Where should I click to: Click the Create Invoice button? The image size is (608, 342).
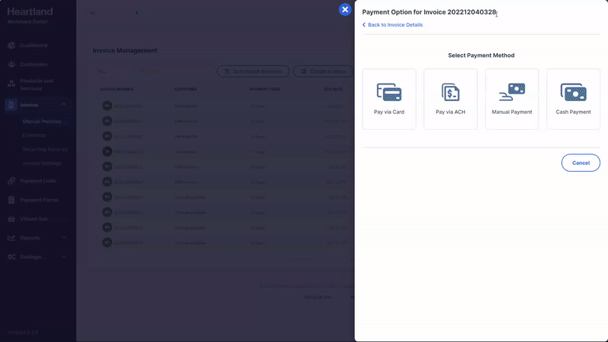[323, 71]
